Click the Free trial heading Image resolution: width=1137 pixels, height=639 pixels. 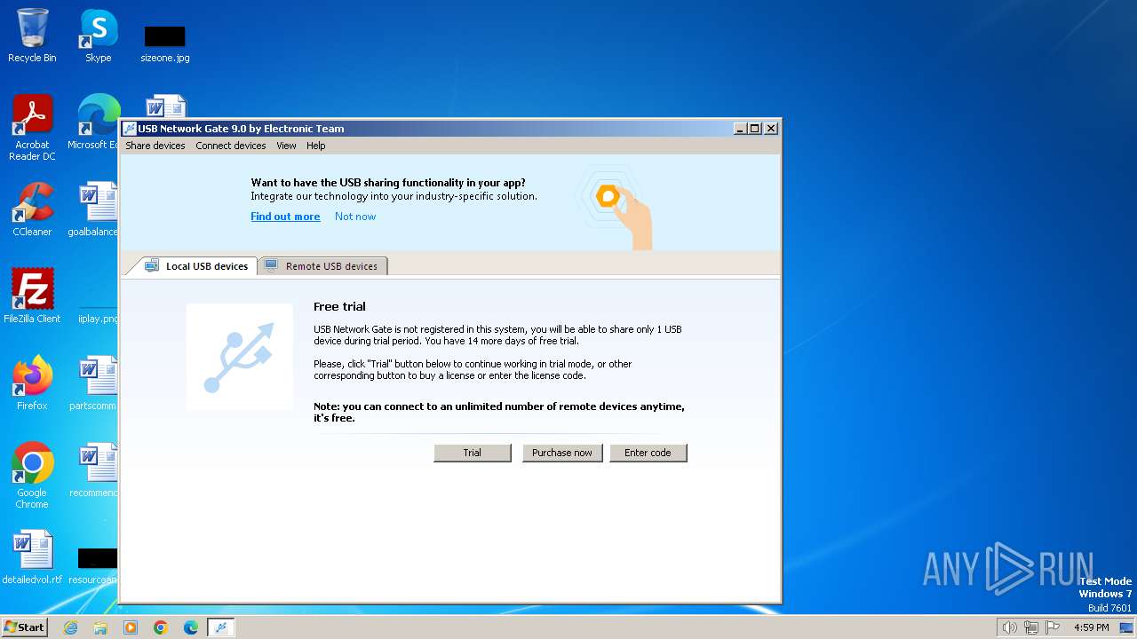(339, 306)
